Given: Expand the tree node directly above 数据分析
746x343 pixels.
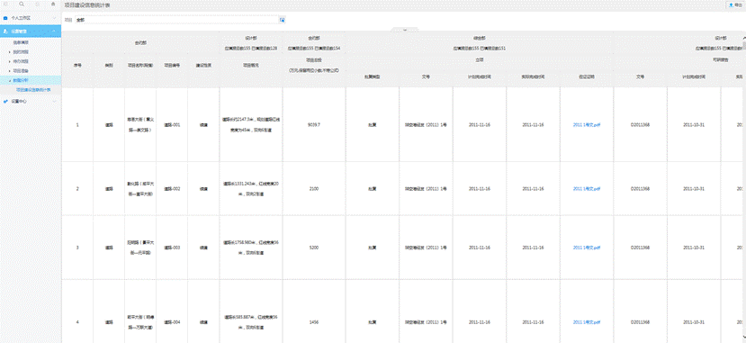Looking at the screenshot, I should (10, 70).
